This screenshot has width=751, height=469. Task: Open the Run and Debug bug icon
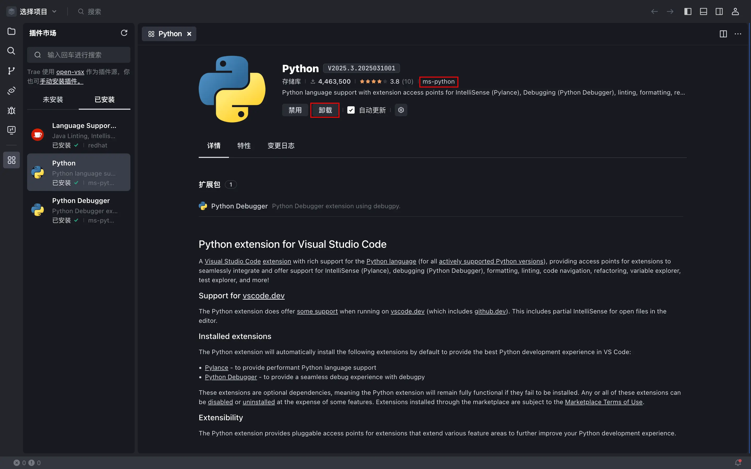pyautogui.click(x=11, y=110)
